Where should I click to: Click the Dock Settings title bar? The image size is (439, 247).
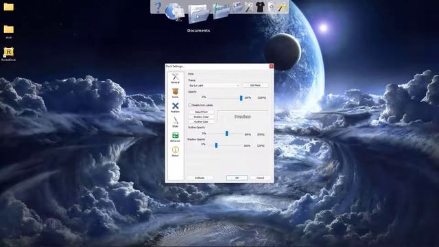(x=217, y=66)
